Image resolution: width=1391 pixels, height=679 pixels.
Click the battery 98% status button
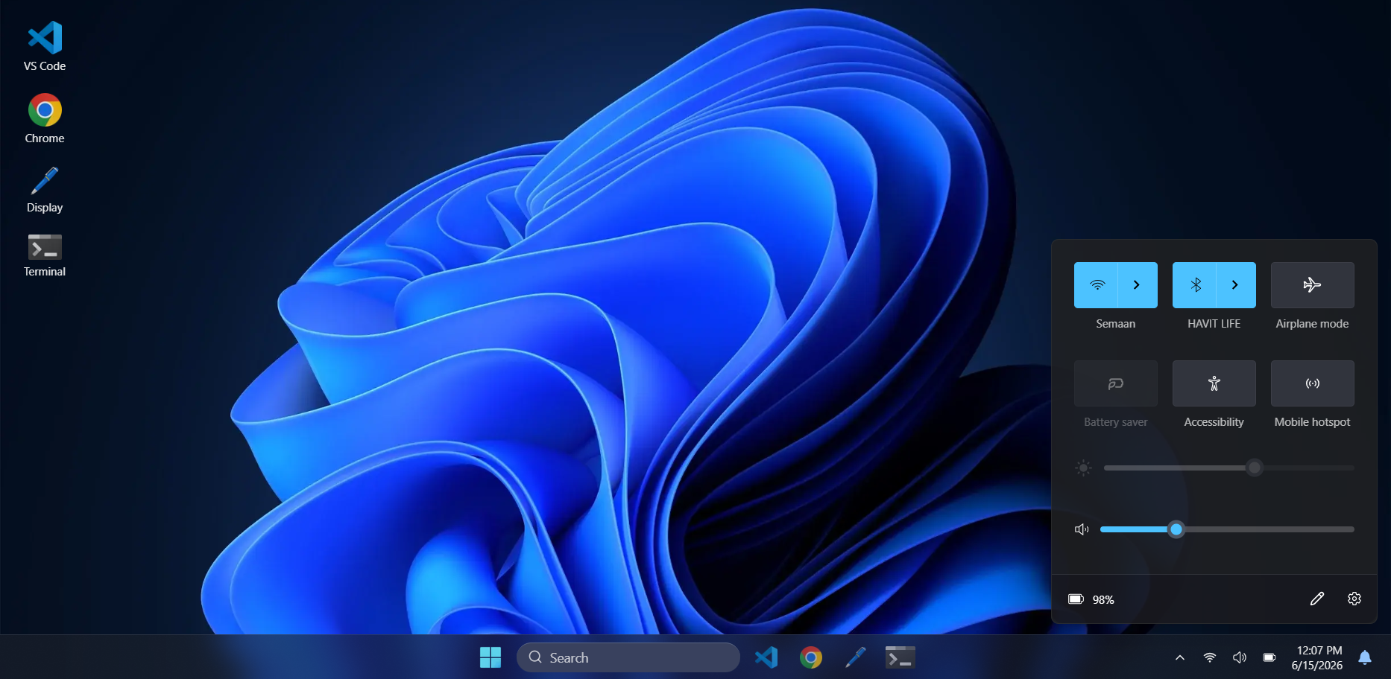[1091, 599]
